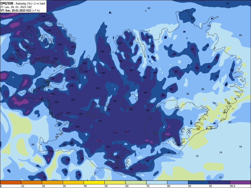Click the humidity value '81' on the map
This screenshot has width=251, height=188.
click(215, 103)
